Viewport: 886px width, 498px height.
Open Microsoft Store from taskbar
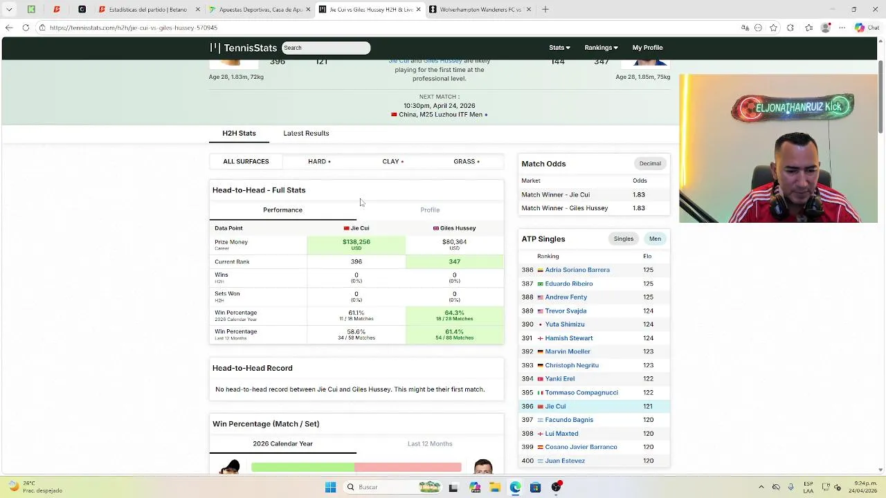[x=535, y=488]
